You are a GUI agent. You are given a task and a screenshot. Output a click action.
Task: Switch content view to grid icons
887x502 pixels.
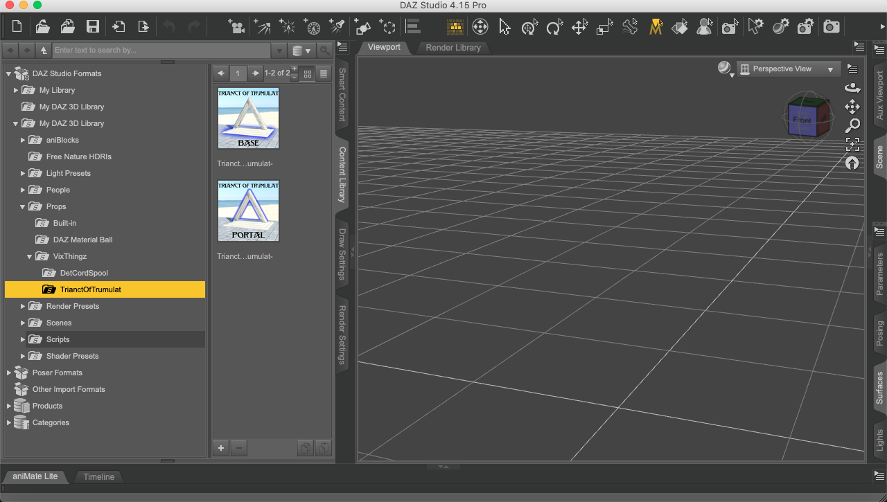308,73
